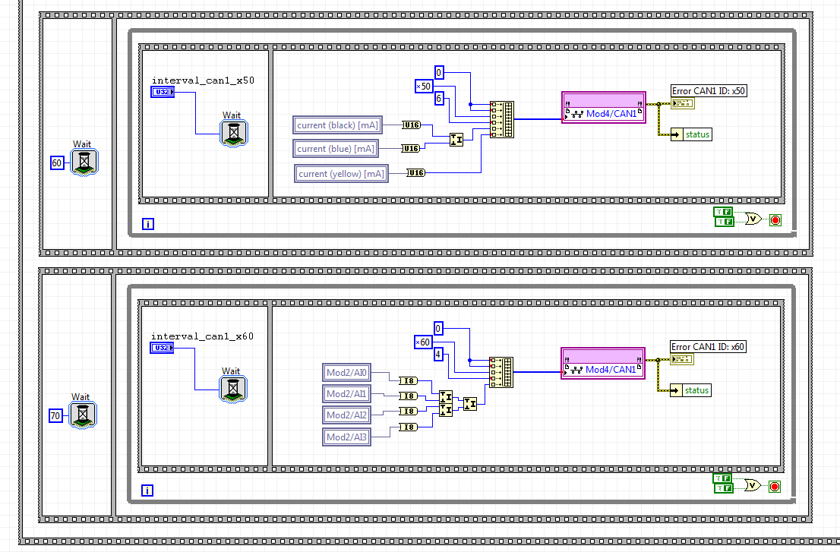Click the iteration terminal i in x50 loop
The image size is (840, 552).
coord(148,224)
